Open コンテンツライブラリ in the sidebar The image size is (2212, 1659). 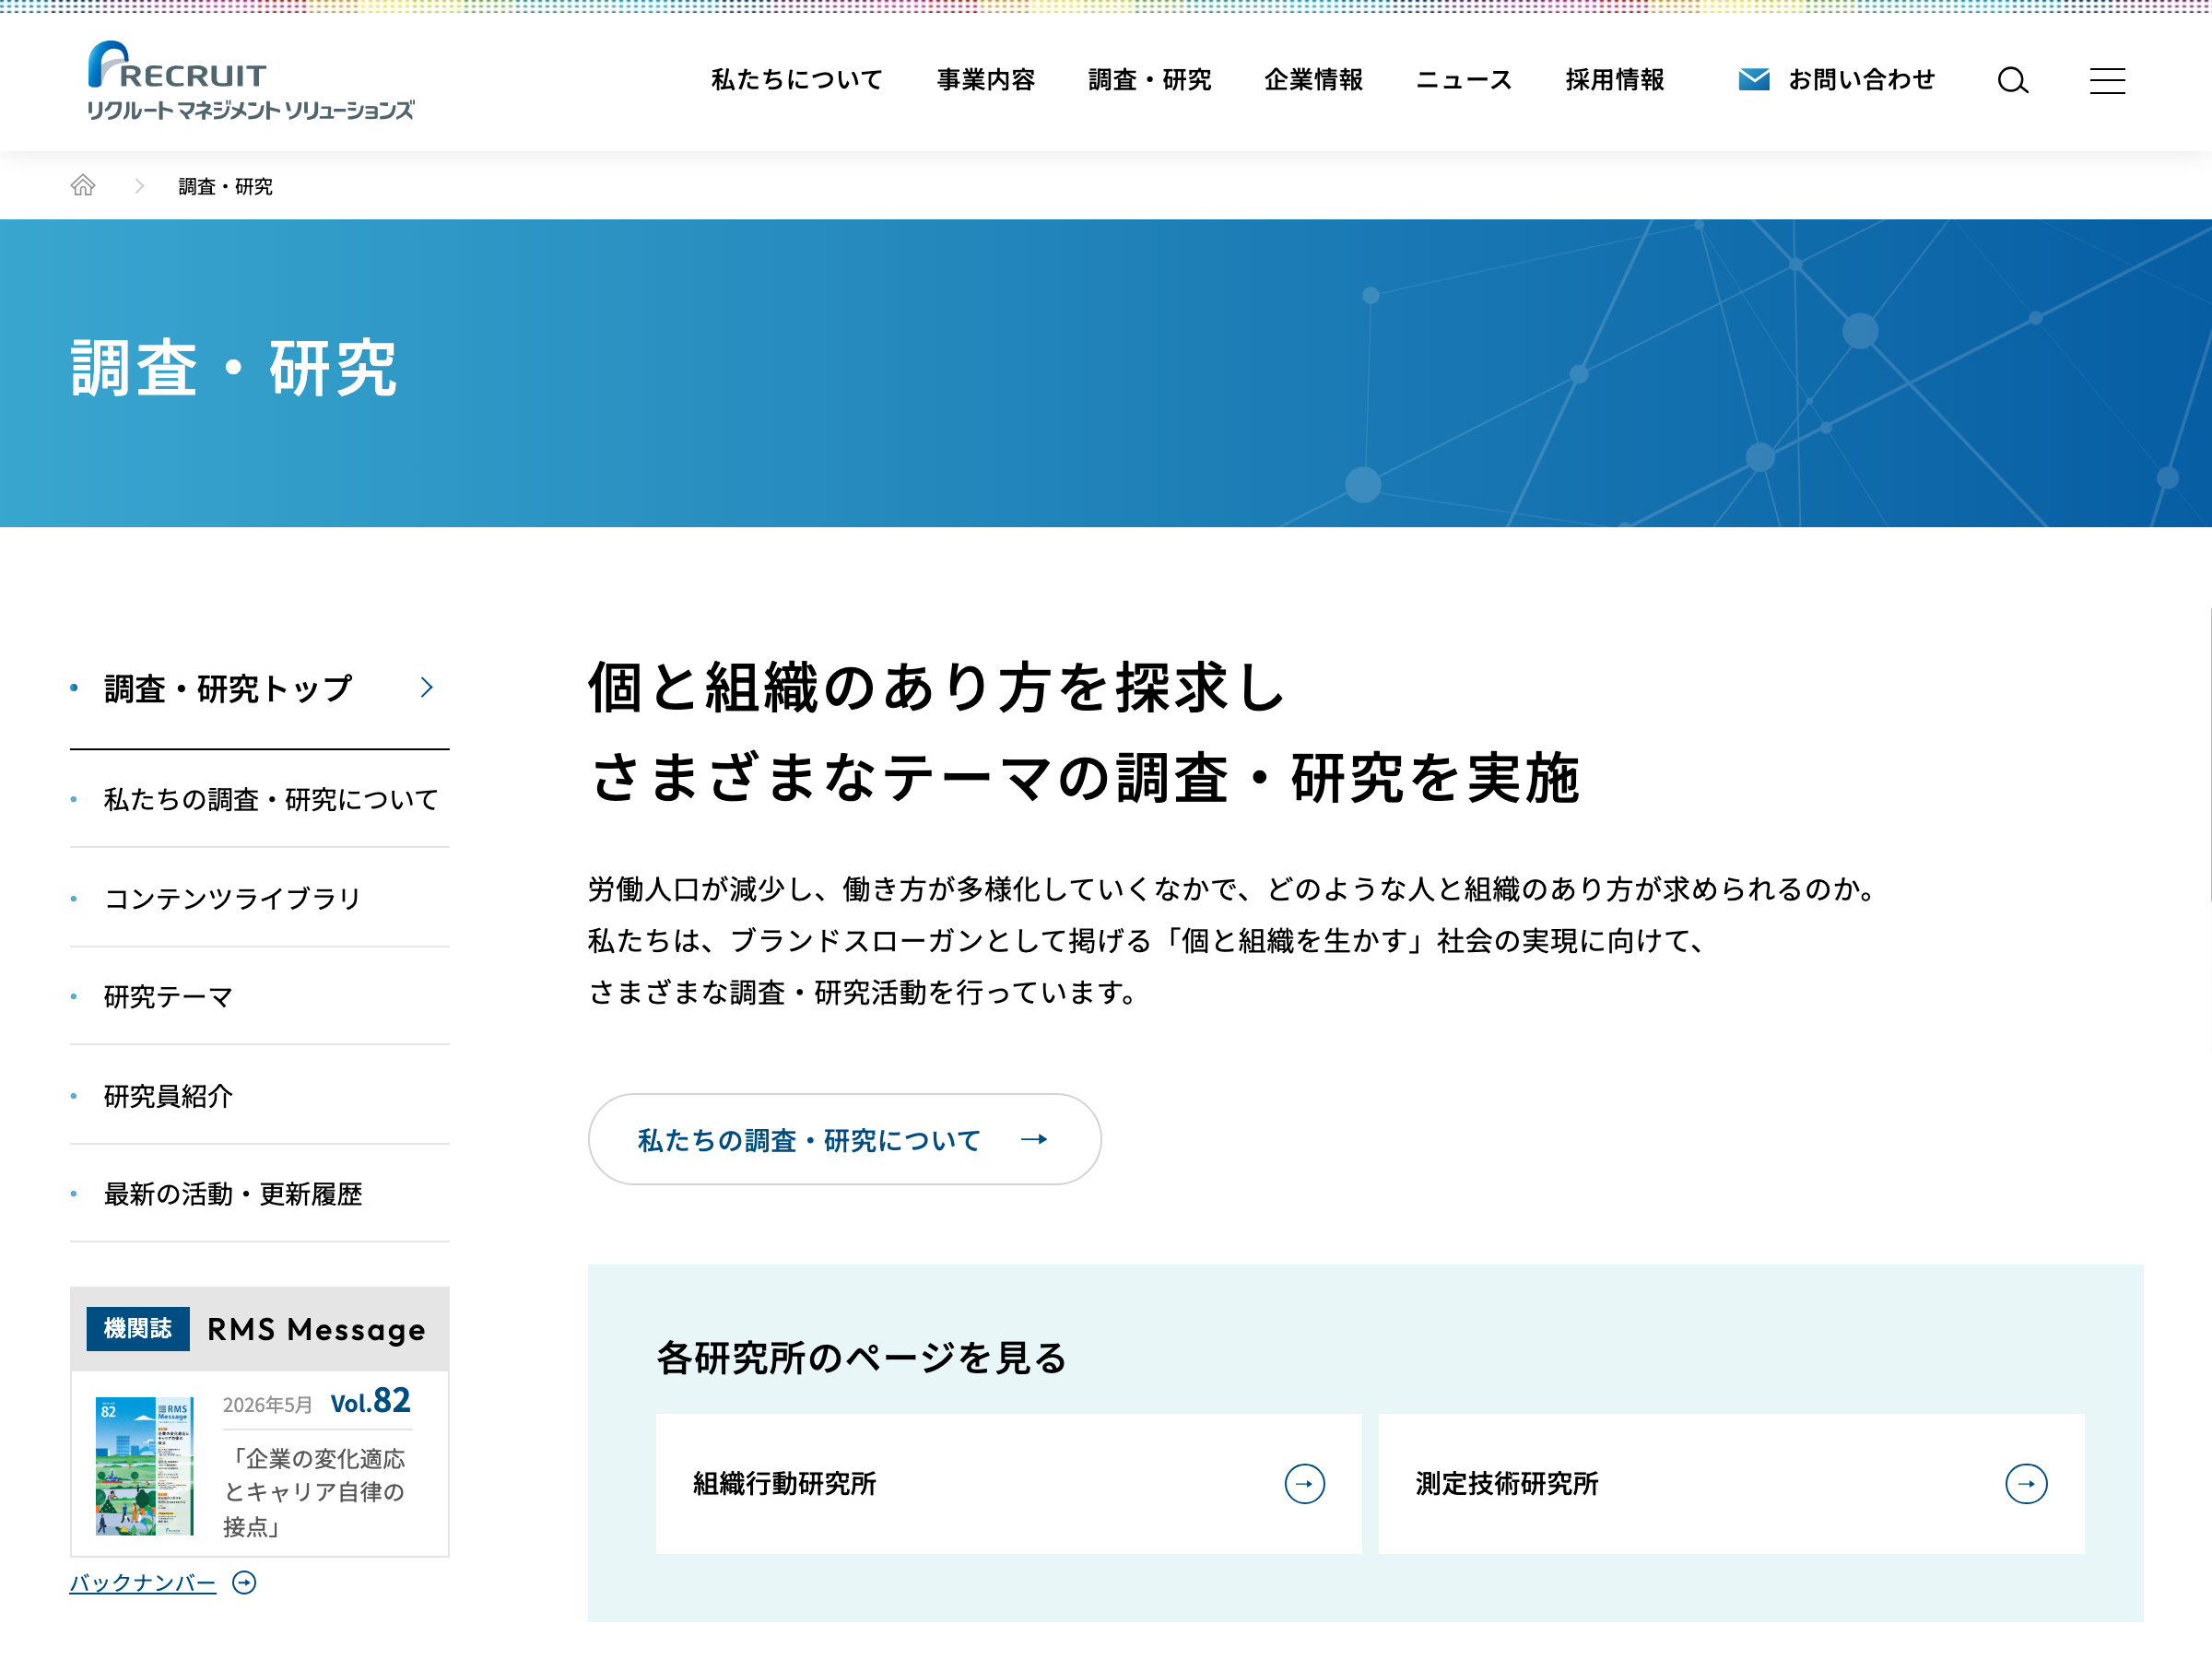coord(260,897)
